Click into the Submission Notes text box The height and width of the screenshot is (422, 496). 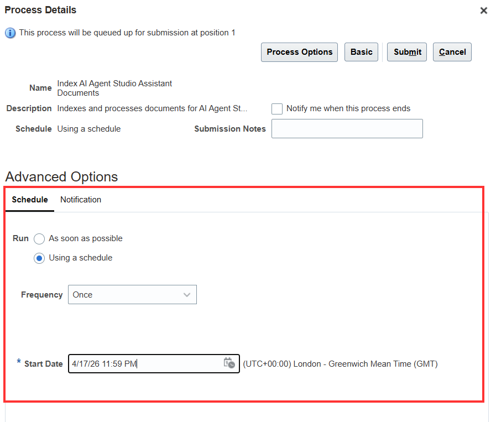347,129
